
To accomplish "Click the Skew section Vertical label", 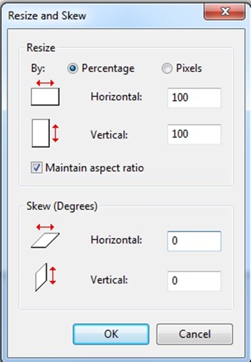I will tap(109, 280).
